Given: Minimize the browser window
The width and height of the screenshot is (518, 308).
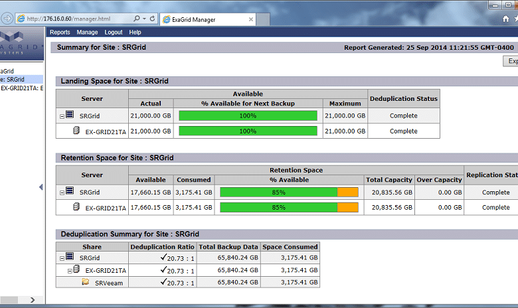Looking at the screenshot, I should click(x=495, y=5).
